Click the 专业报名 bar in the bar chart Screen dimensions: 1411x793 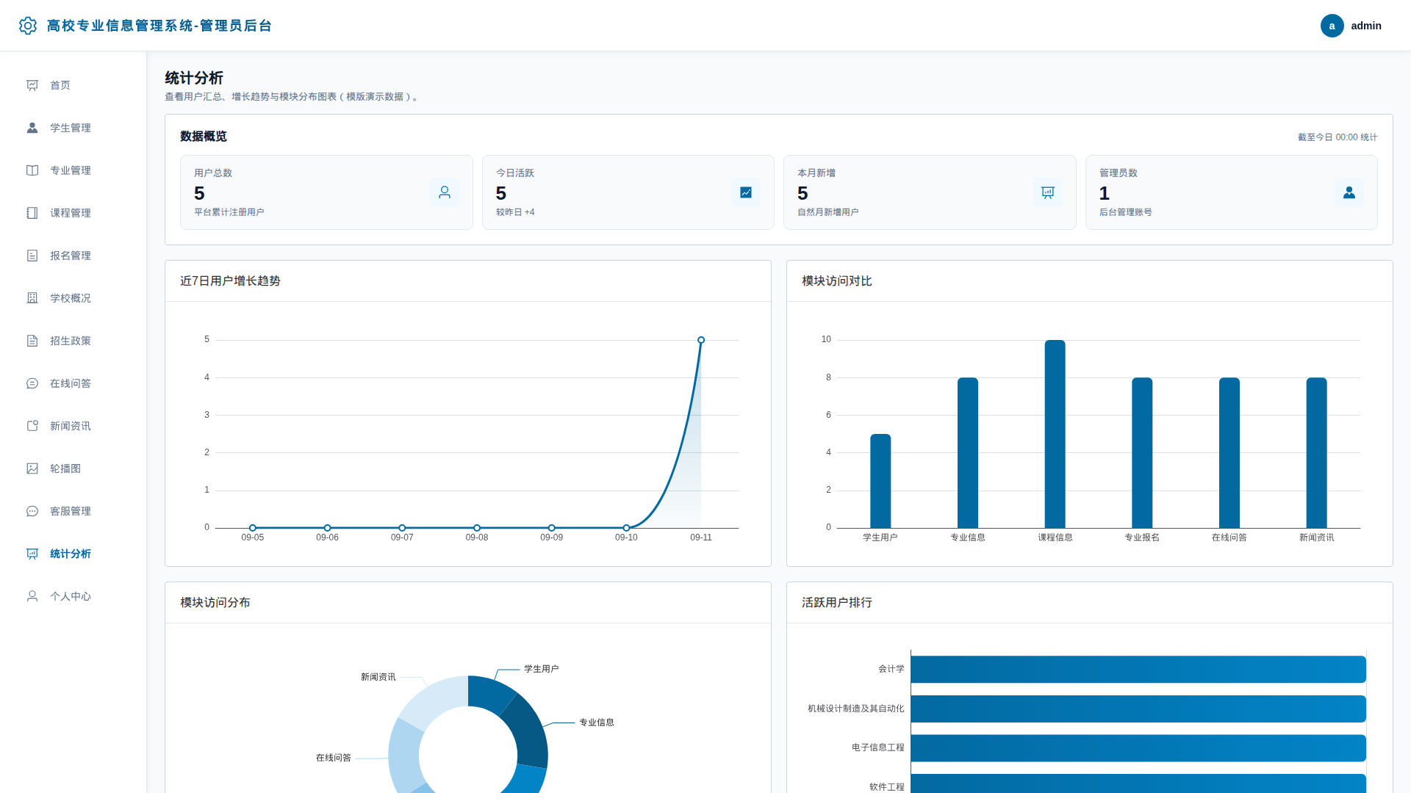tap(1142, 453)
